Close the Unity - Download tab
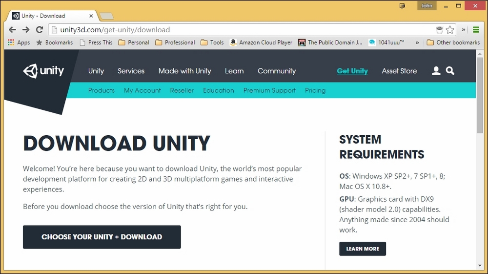 pos(91,16)
